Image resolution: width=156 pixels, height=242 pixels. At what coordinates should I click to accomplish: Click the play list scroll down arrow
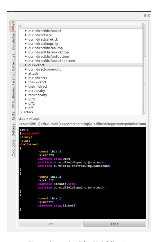pyautogui.click(x=145, y=114)
